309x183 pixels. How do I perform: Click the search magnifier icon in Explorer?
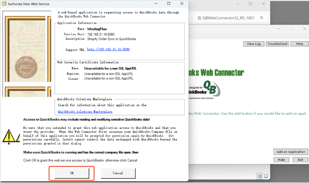262,18
